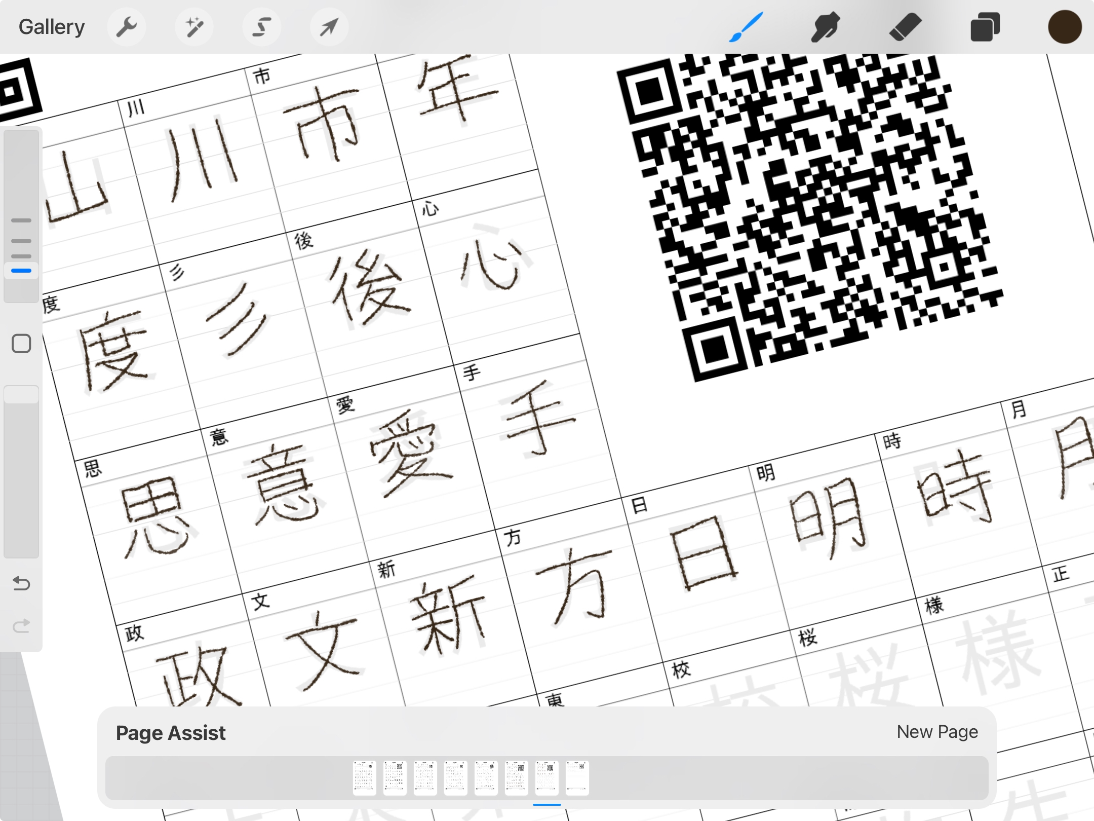Tap the sidebar Modify square button
The width and height of the screenshot is (1094, 821).
(22, 344)
